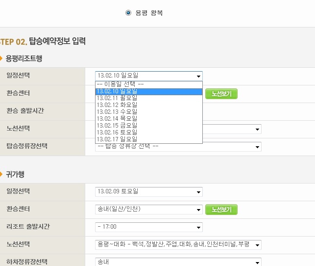Click the 일정선택 dropdown under 용평리조트행
The width and height of the screenshot is (315, 266).
(x=148, y=76)
